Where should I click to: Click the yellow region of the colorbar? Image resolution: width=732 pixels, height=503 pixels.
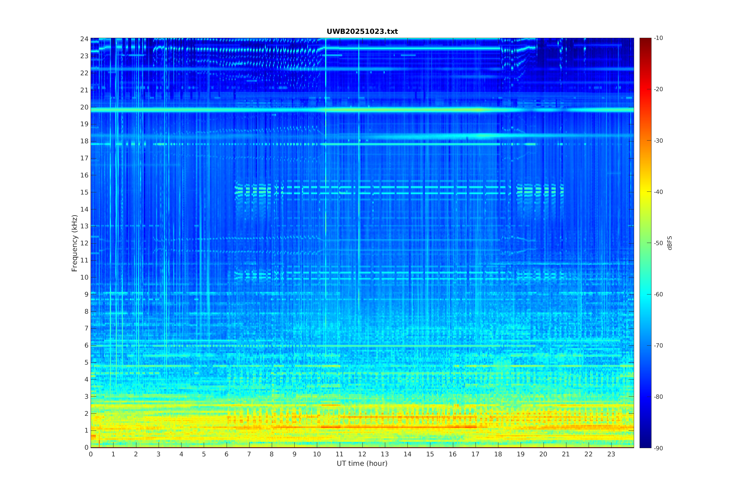click(x=645, y=192)
